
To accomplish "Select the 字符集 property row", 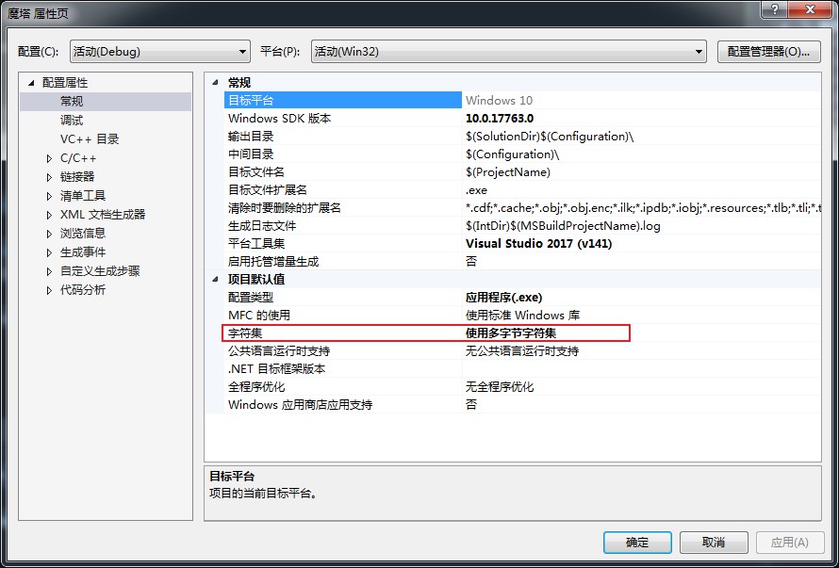I will 283,333.
